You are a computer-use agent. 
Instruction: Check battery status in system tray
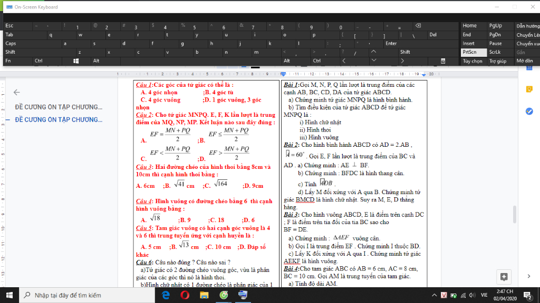(x=454, y=295)
